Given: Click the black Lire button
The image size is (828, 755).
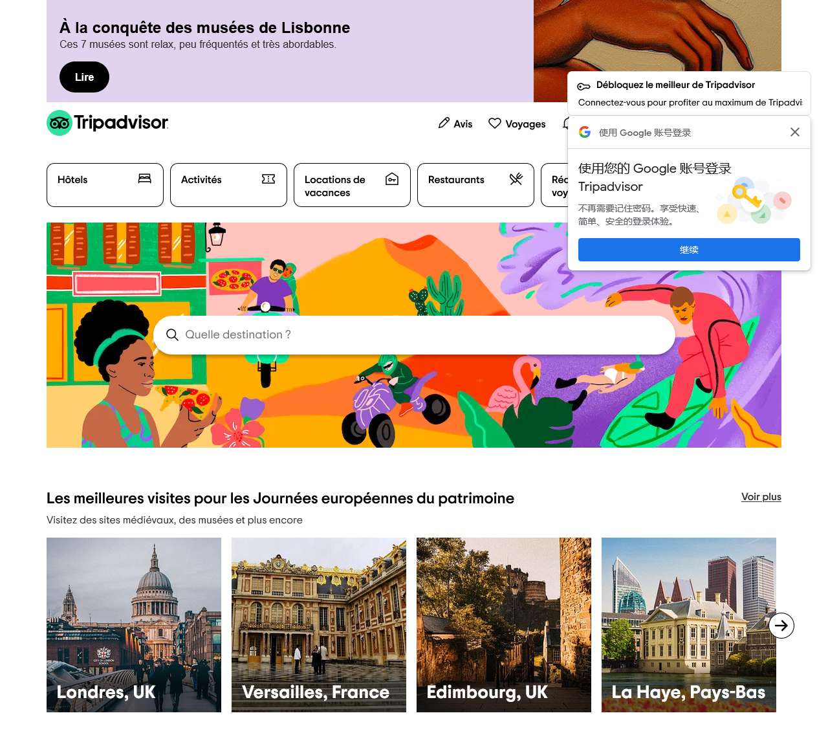Looking at the screenshot, I should (x=84, y=77).
